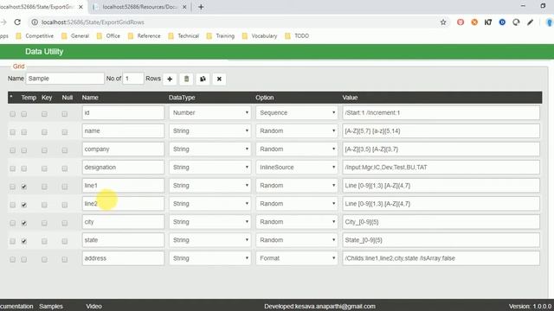
Task: Open Option dropdown showing Sequence
Action: pyautogui.click(x=297, y=113)
